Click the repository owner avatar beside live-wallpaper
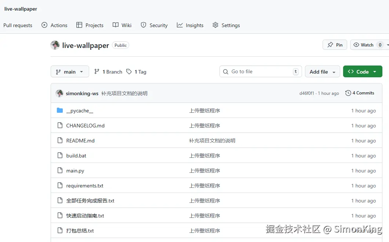 tap(55, 45)
